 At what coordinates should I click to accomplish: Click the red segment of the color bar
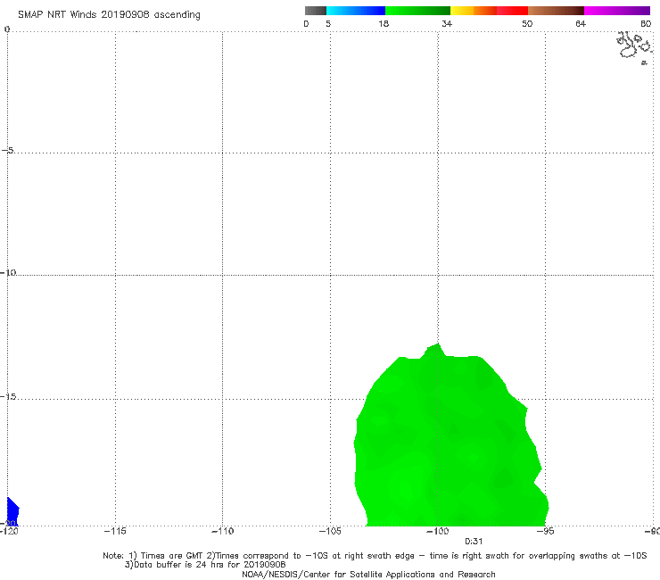512,11
